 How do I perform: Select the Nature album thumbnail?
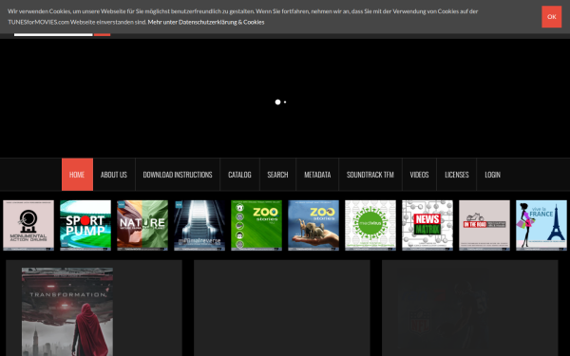142,225
